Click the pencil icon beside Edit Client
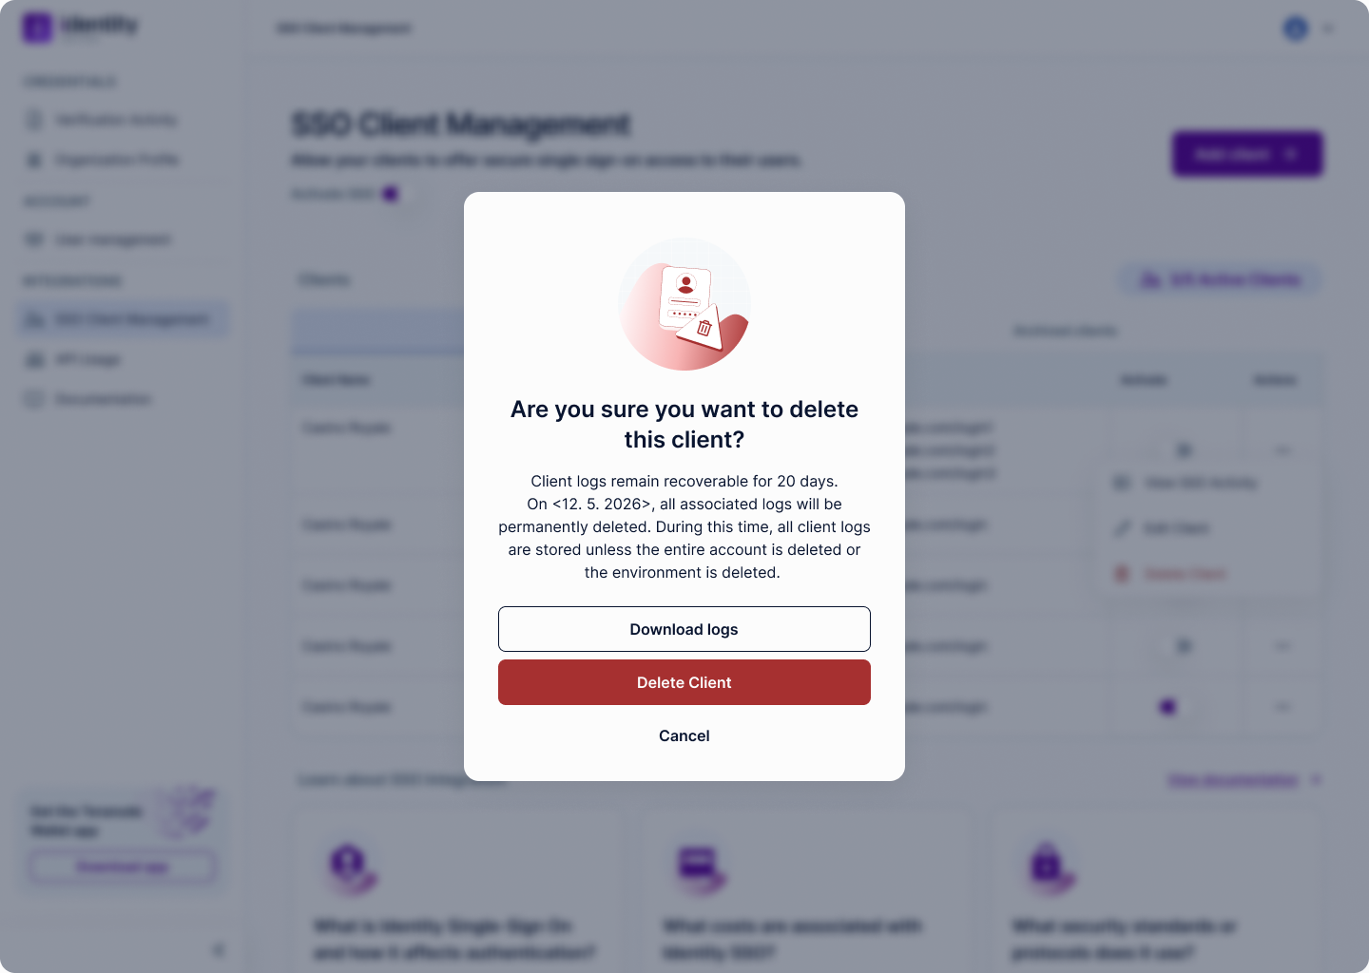 point(1123,528)
